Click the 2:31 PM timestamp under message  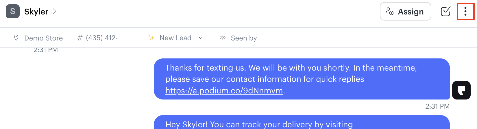(437, 106)
